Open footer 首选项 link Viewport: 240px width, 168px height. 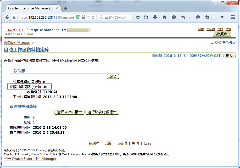point(122,143)
